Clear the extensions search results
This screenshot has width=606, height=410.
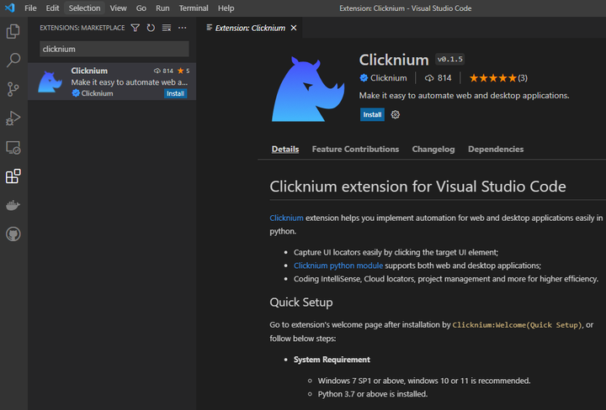point(166,28)
